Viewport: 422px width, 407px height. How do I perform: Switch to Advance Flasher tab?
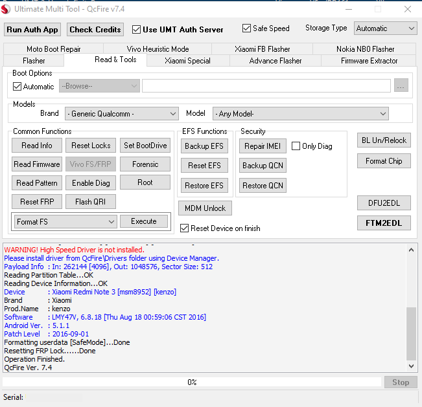(x=275, y=60)
